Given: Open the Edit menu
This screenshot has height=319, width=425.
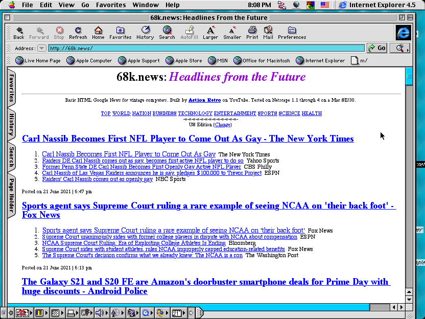Looking at the screenshot, I should 46,5.
